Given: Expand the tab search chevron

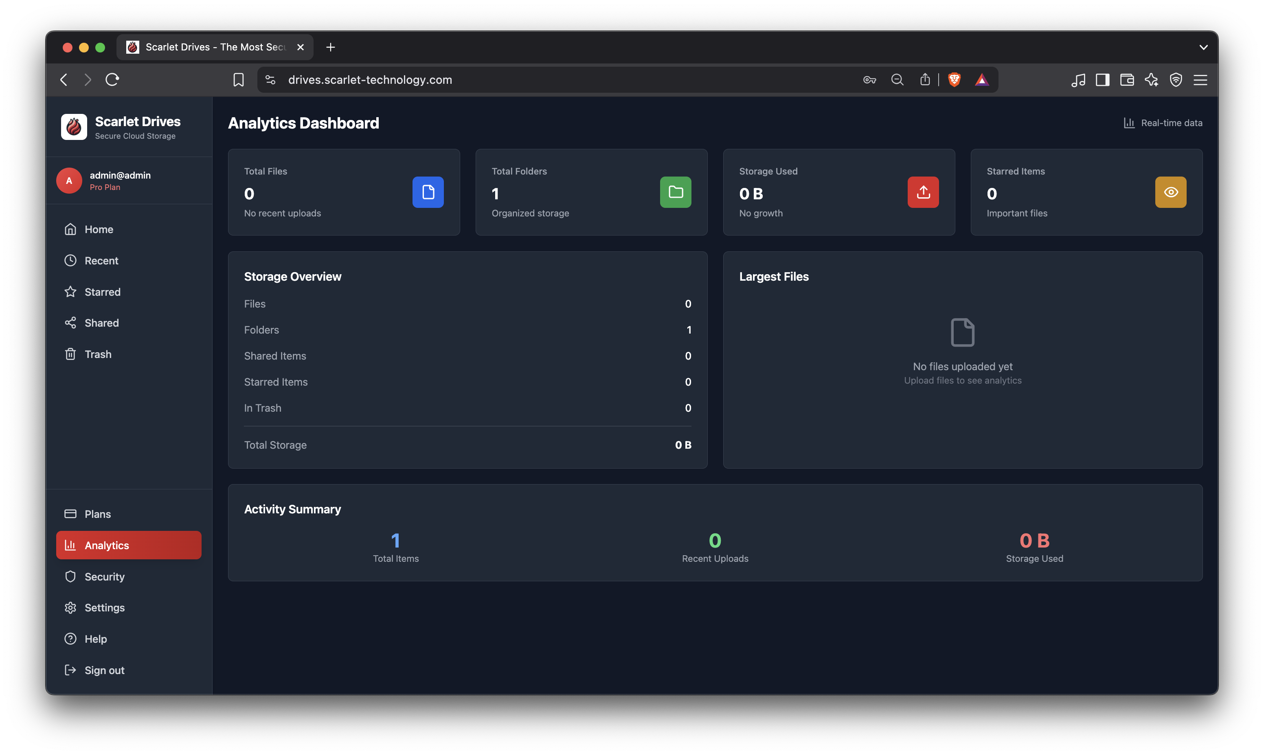Looking at the screenshot, I should coord(1203,47).
